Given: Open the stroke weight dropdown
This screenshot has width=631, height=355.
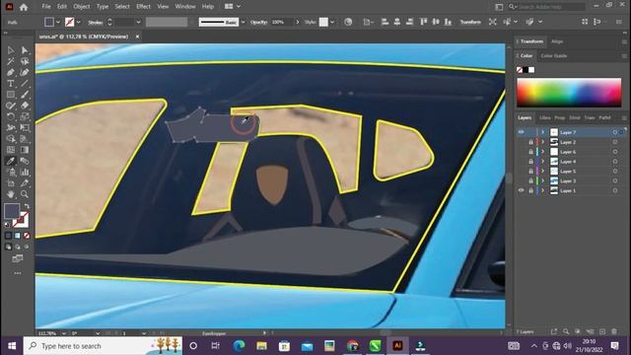Looking at the screenshot, I should tap(138, 22).
